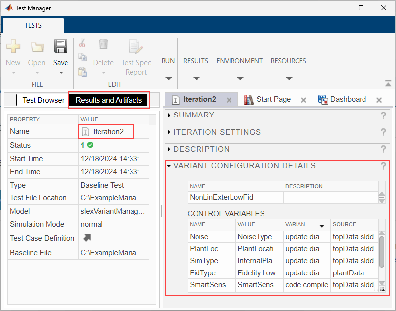Image resolution: width=396 pixels, height=311 pixels.
Task: Switch to the Test Browser tab
Action: 43,100
